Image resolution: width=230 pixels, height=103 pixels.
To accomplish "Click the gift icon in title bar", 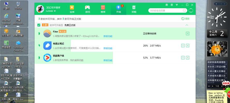I will [167, 5].
